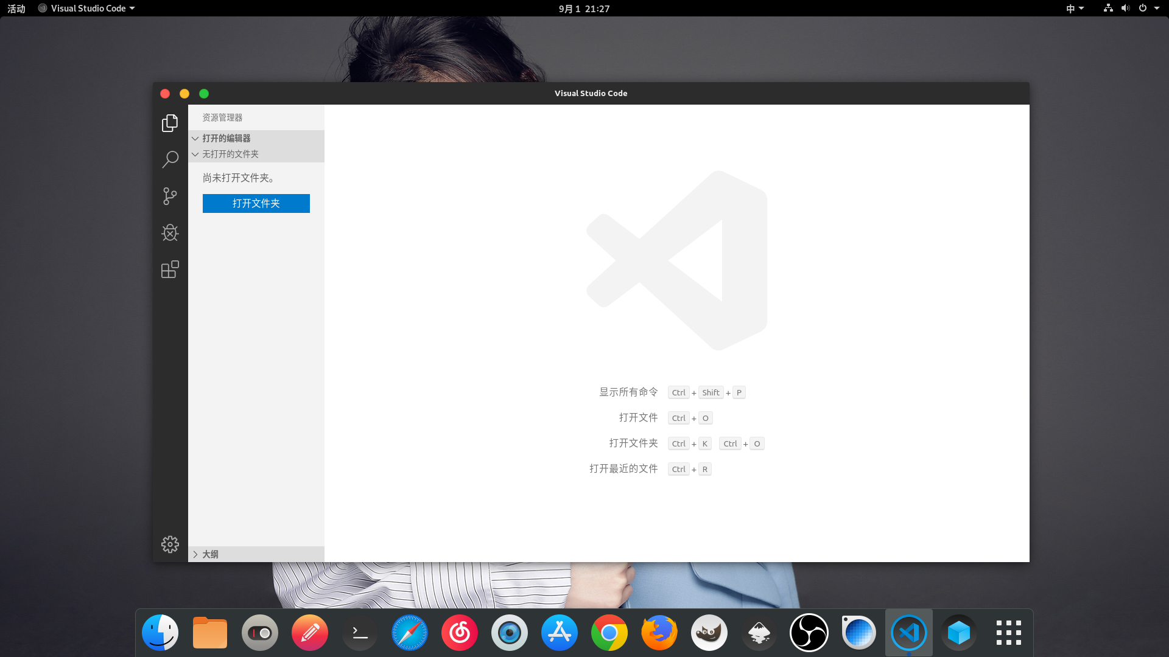Open GIMP from the dock
Viewport: 1169px width, 657px height.
point(709,633)
